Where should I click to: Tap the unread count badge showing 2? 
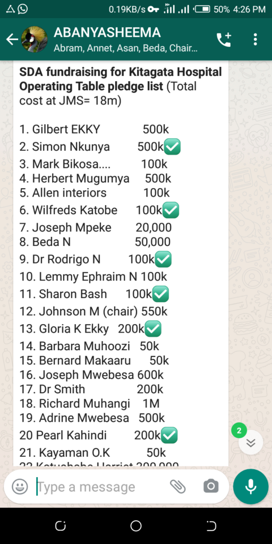click(x=239, y=431)
